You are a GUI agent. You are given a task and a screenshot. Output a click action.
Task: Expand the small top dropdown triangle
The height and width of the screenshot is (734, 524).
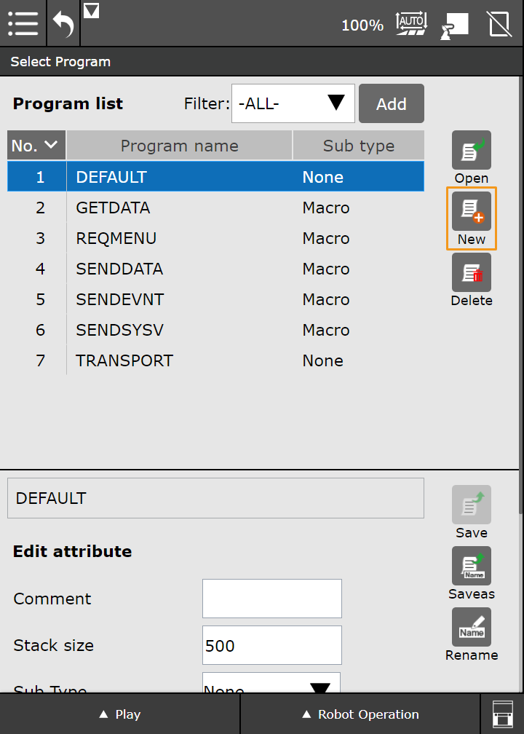(91, 11)
